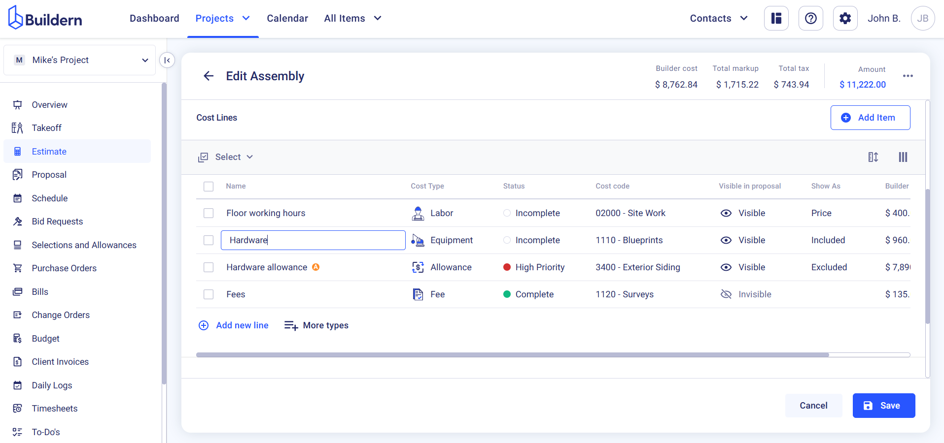This screenshot has width=944, height=443.
Task: Click the Buildern logo
Action: click(45, 18)
